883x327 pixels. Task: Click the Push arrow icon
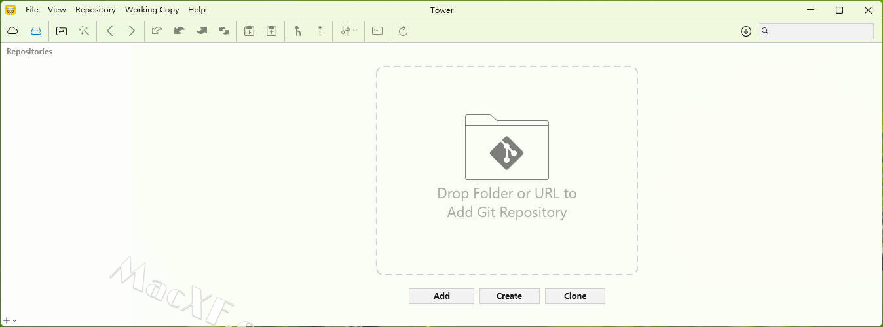click(202, 31)
